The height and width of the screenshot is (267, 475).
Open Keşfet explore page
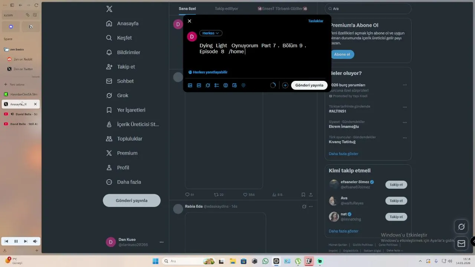click(119, 38)
